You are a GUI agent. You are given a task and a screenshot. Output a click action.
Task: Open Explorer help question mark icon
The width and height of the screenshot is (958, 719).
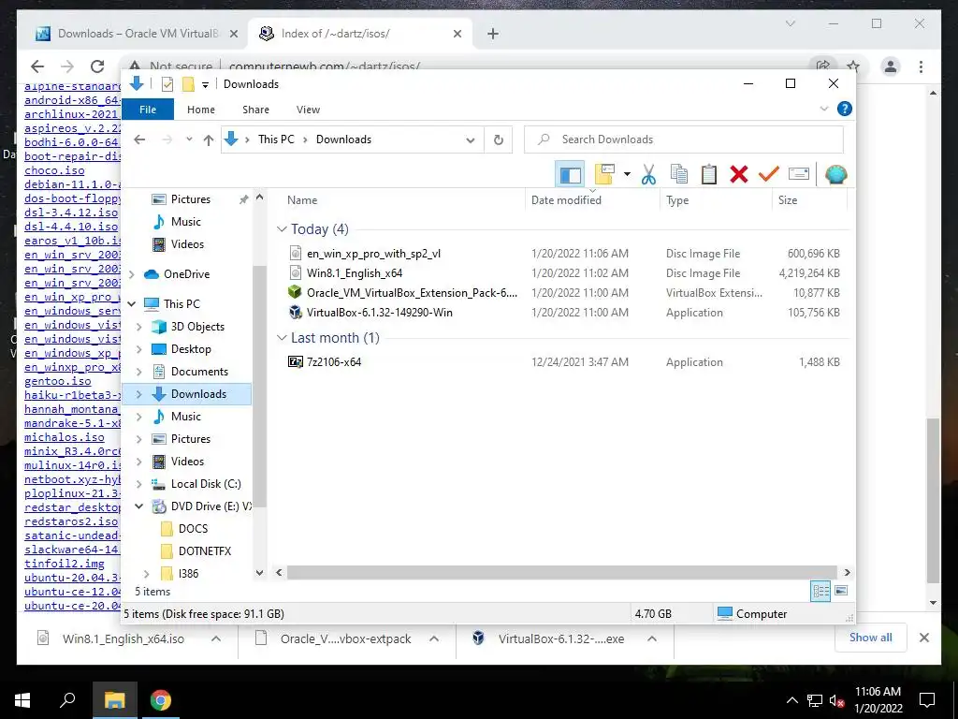point(845,109)
